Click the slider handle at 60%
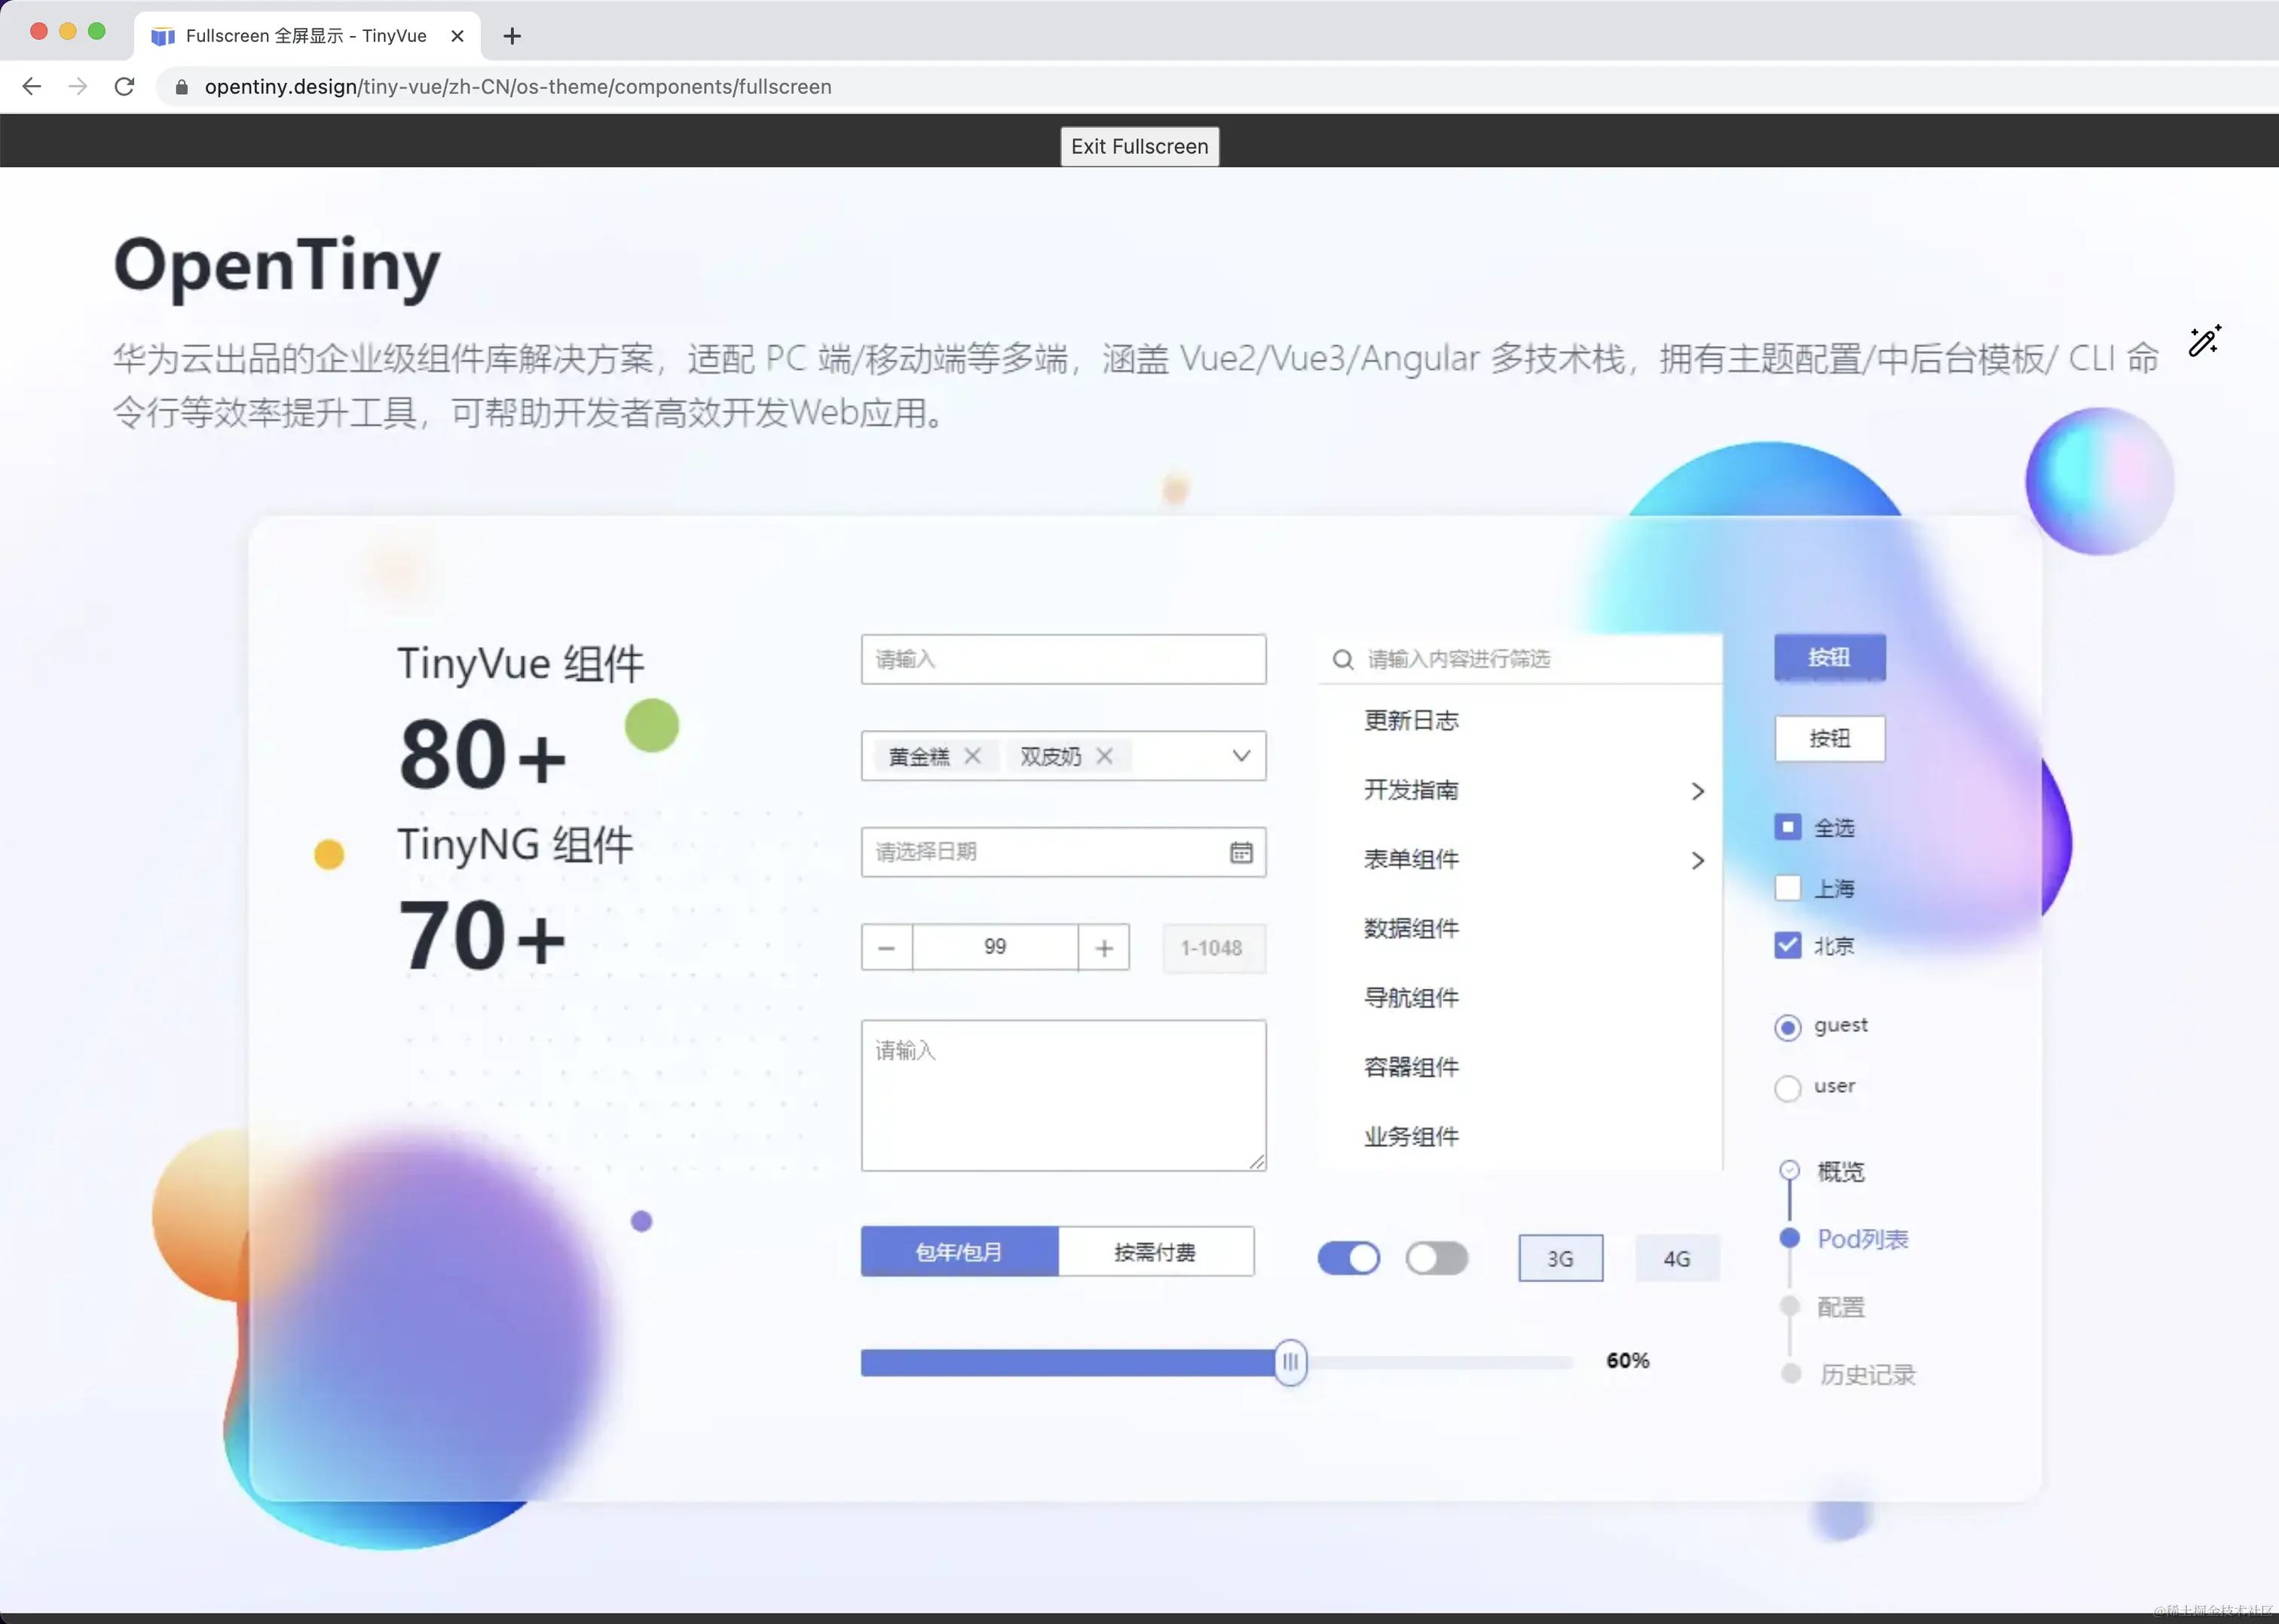Screen dimensions: 2279x1624 [x=1290, y=1362]
